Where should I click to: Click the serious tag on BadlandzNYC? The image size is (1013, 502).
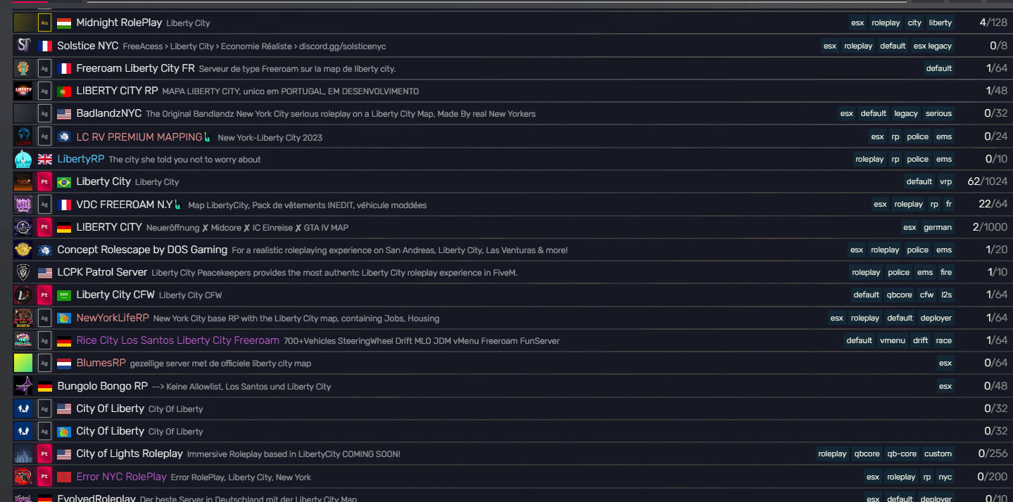tap(938, 113)
